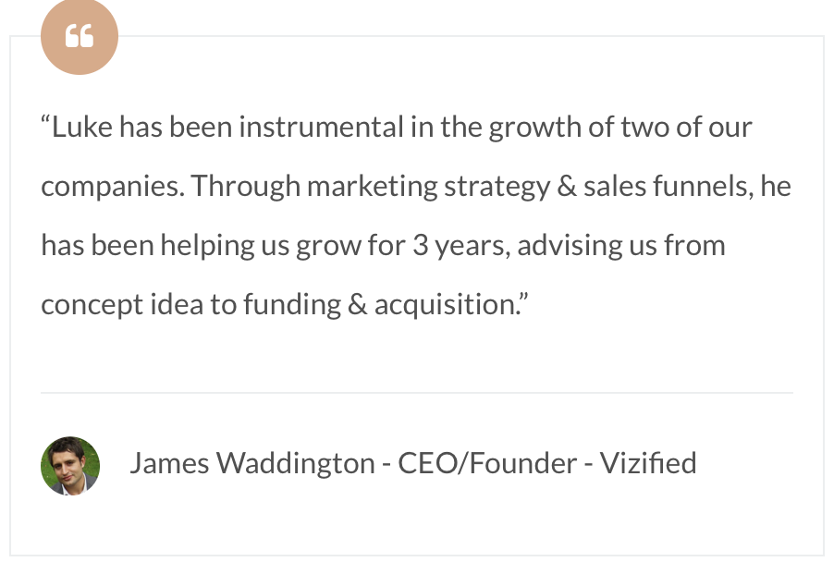Click the word 'funding' in the last quote line
This screenshot has height=562, width=834.
[292, 305]
